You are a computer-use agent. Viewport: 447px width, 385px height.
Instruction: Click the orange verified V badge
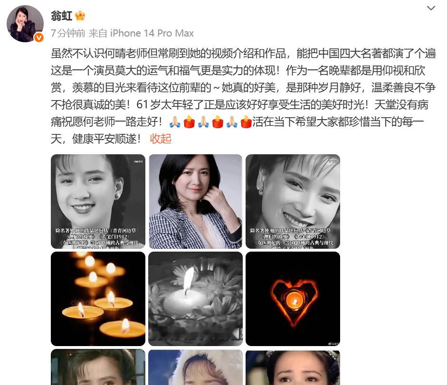(39, 38)
